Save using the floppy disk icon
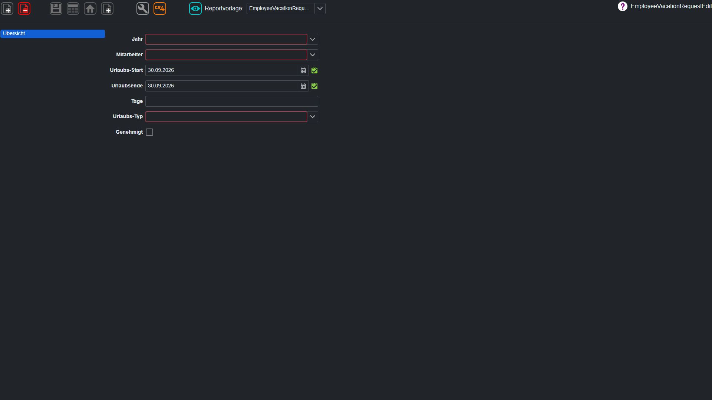 click(x=56, y=9)
